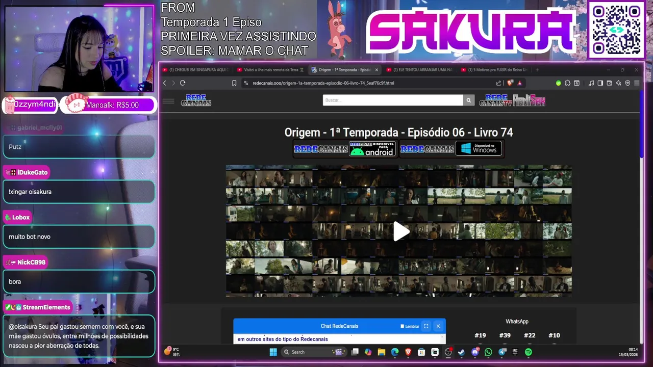Click the VPN shield icon in the toolbar
This screenshot has height=367, width=653.
(627, 83)
